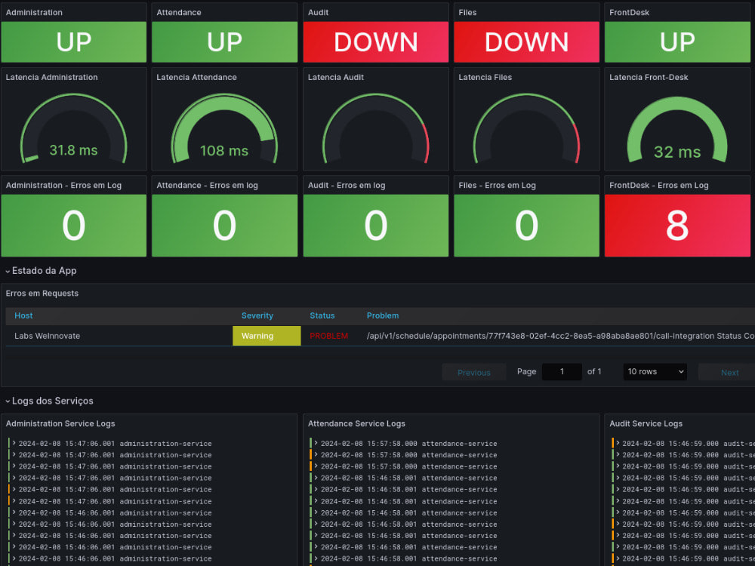Select the Labs WeInnovate host cell
This screenshot has height=566, width=755.
pyautogui.click(x=47, y=336)
